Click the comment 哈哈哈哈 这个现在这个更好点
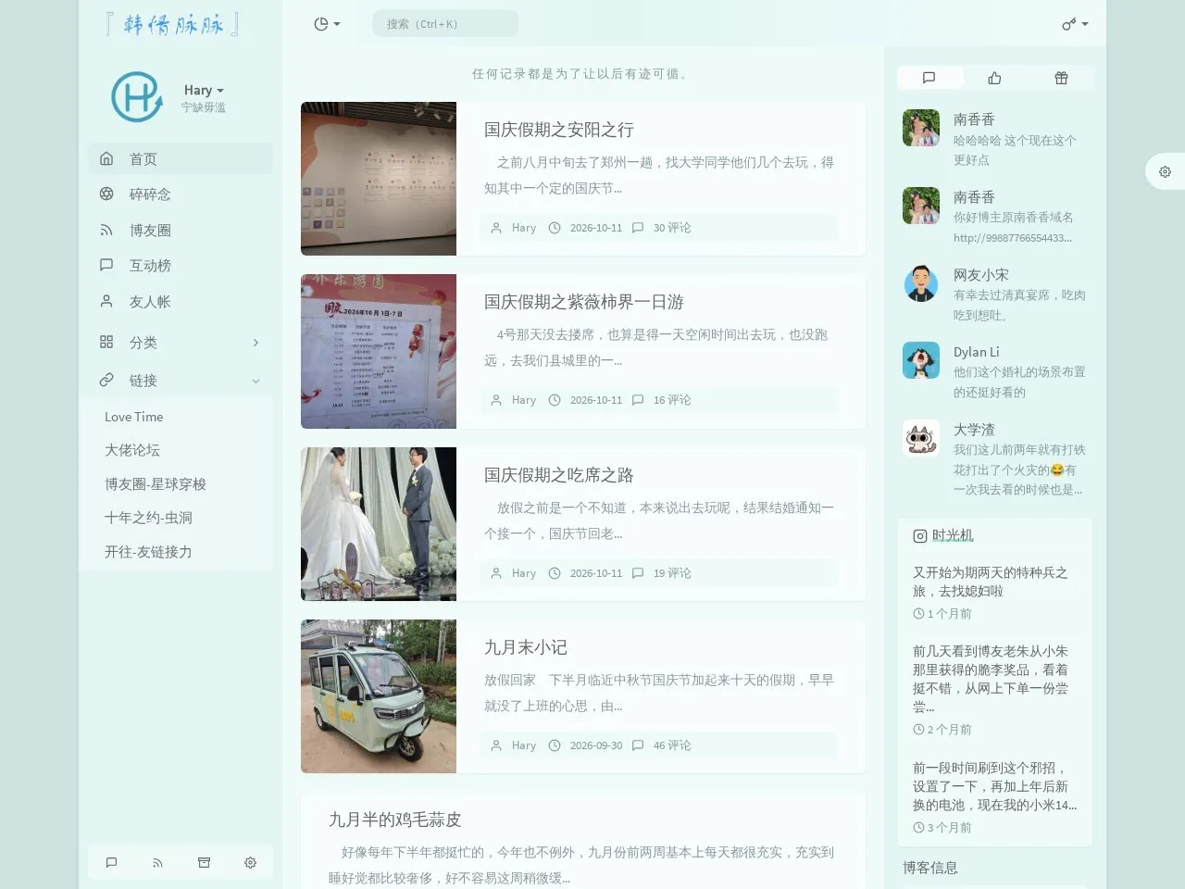The width and height of the screenshot is (1185, 889). coord(1015,150)
